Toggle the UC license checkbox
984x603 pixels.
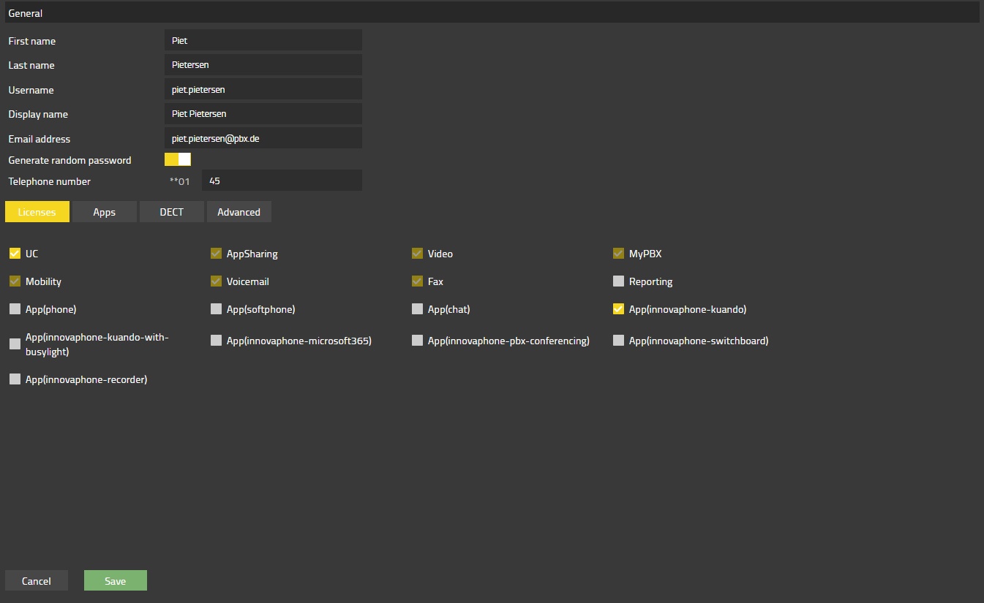point(15,254)
